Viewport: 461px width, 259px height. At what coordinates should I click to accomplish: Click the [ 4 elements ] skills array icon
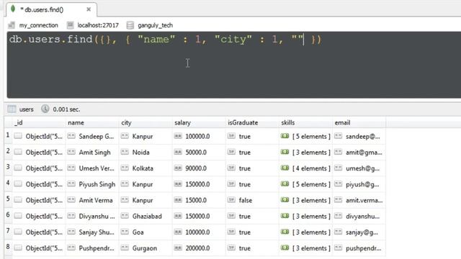click(x=285, y=168)
